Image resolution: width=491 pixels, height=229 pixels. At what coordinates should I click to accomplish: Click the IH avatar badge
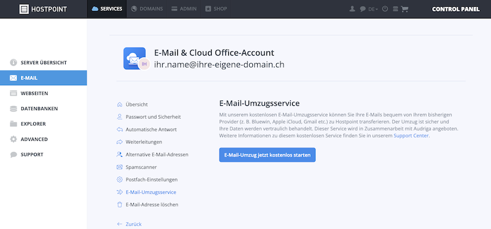coord(144,64)
